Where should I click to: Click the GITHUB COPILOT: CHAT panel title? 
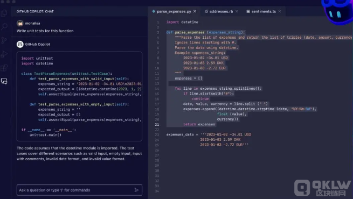pos(35,11)
